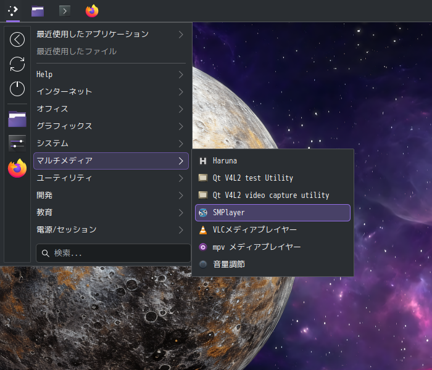Launch Qt V4L2 test Utility

click(273, 178)
